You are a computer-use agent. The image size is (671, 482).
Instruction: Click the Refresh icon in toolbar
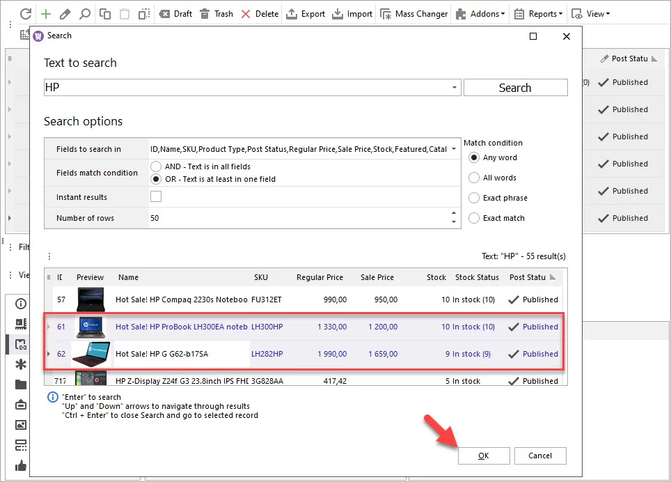coord(26,14)
